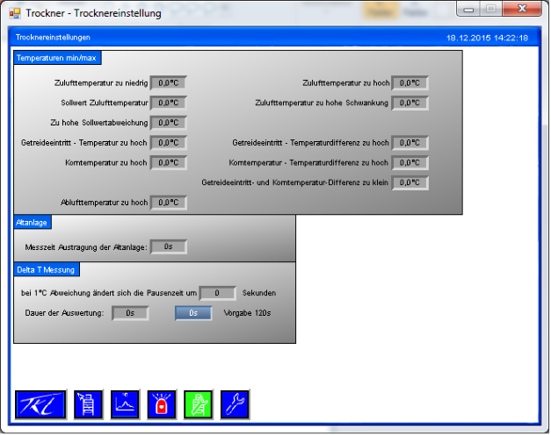Click the TKL logo button
Image resolution: width=551 pixels, height=435 pixels.
41,404
